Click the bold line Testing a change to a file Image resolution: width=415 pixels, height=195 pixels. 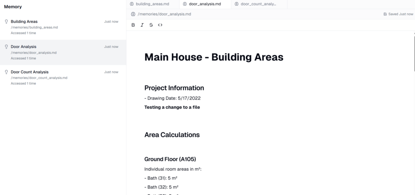[x=172, y=107]
